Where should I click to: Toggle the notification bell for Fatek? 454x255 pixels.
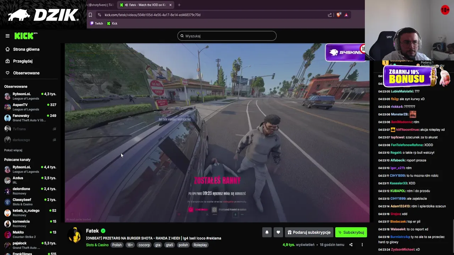pyautogui.click(x=267, y=232)
